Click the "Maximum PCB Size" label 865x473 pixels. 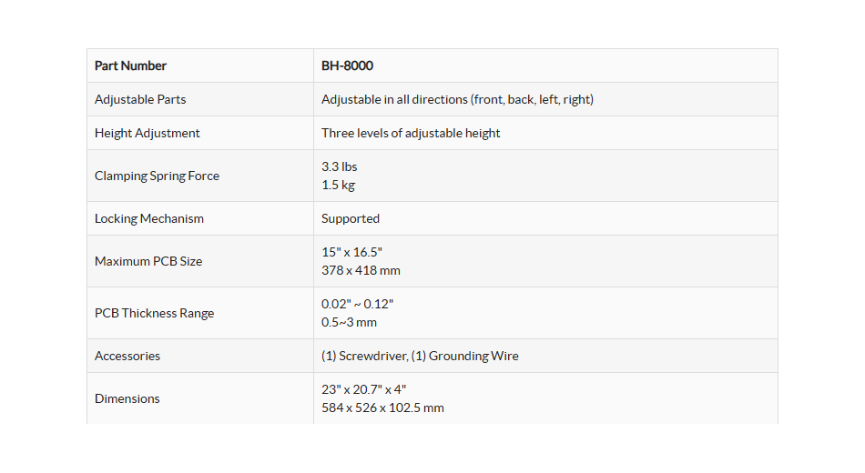pos(148,261)
